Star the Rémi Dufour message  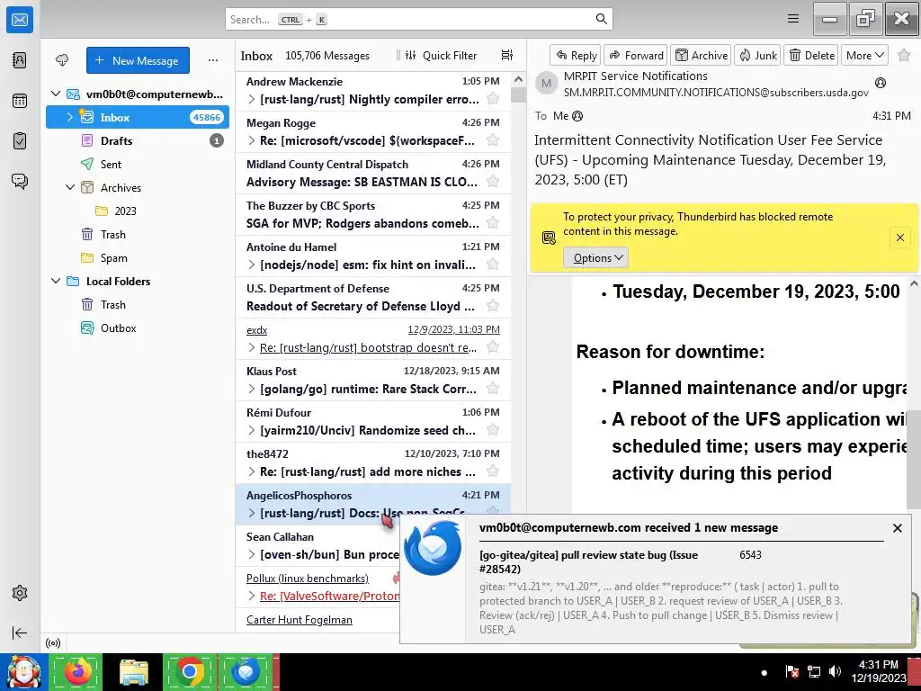[493, 429]
